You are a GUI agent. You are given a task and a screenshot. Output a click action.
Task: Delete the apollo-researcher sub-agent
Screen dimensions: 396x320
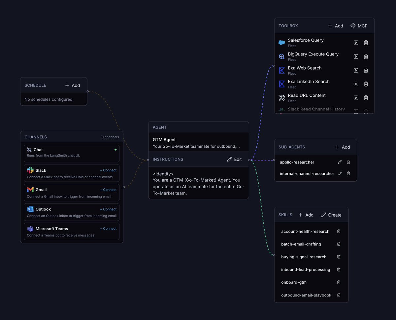pyautogui.click(x=348, y=162)
